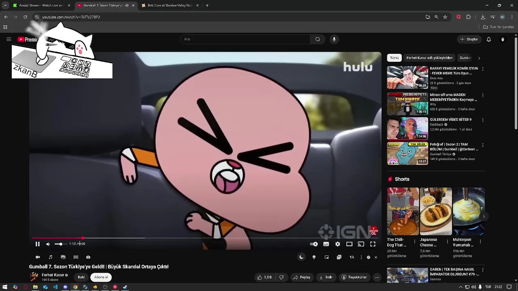Start voice search with microphone
The height and width of the screenshot is (291, 518).
[334, 39]
